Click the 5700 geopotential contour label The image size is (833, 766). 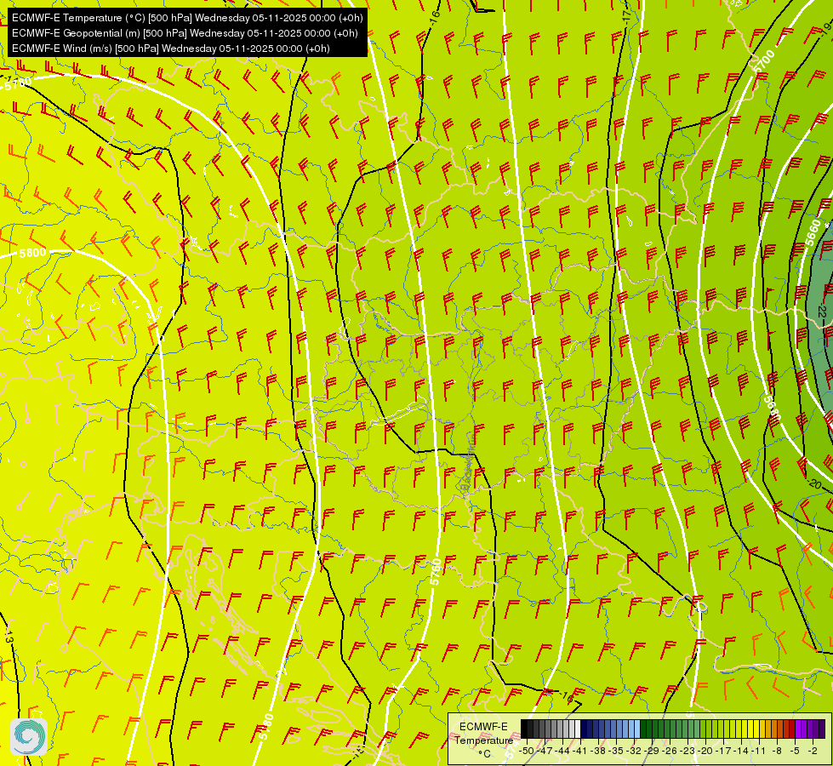point(764,61)
